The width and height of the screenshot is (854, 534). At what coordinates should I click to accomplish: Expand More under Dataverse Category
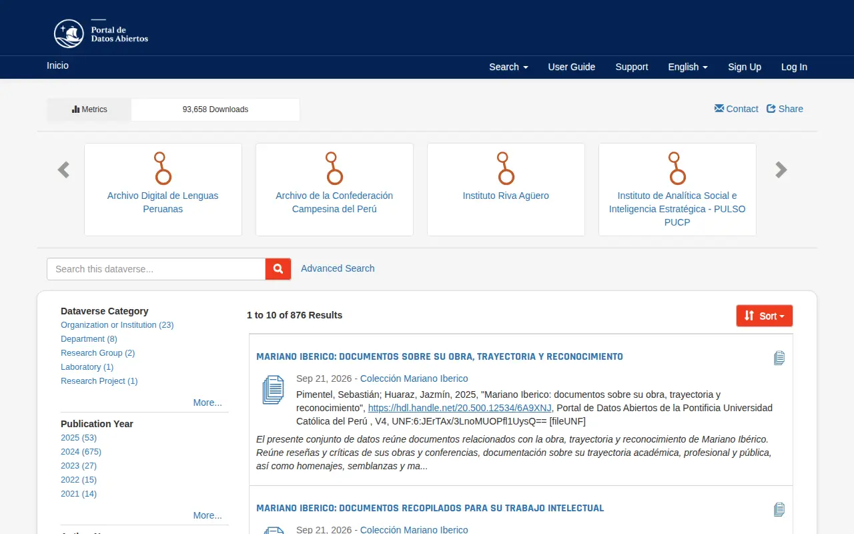[207, 403]
